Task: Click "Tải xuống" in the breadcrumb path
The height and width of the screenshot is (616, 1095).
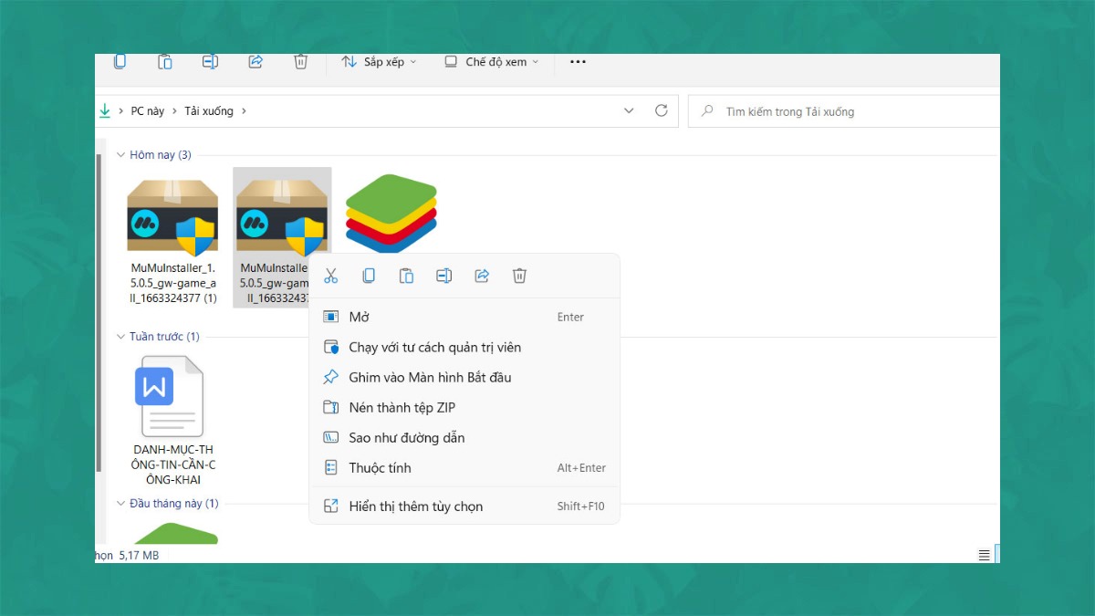Action: point(209,111)
